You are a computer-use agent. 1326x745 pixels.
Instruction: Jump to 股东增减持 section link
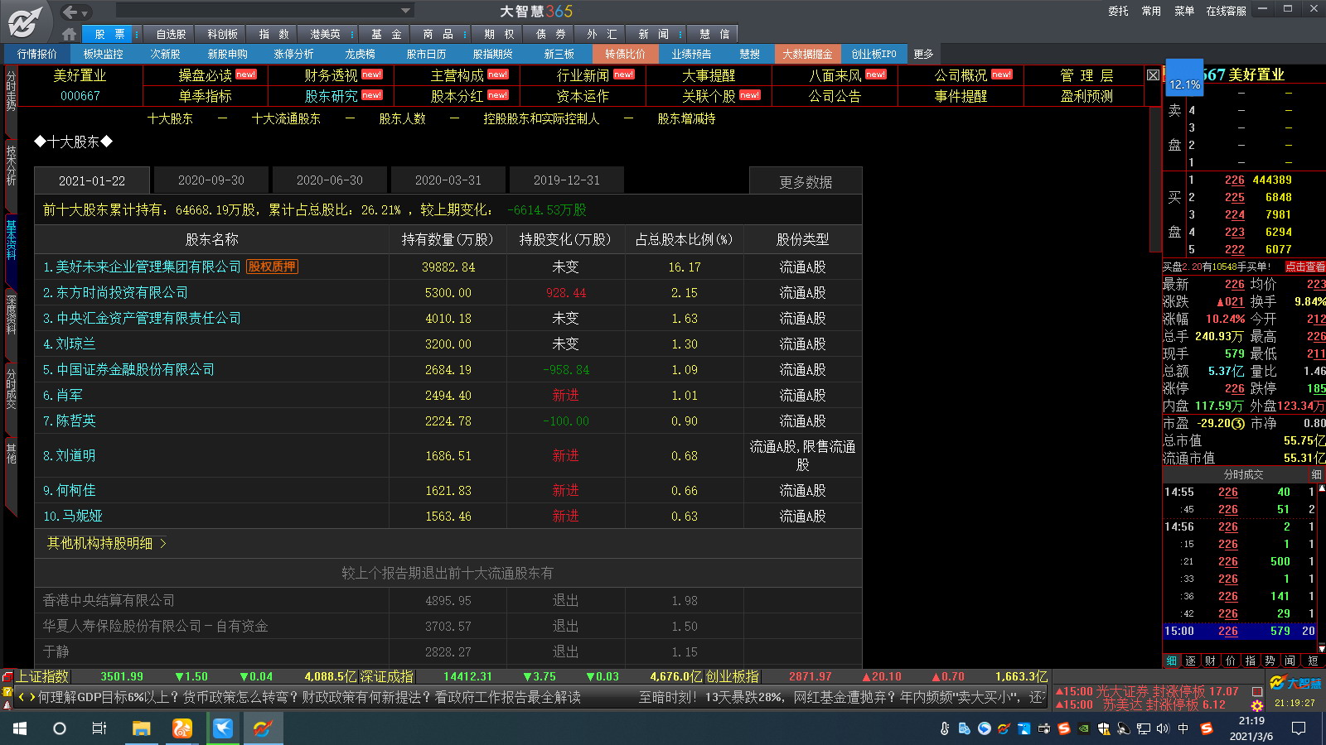686,118
